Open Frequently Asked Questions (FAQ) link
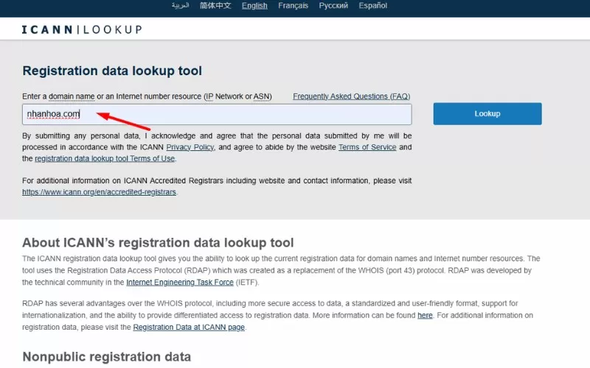This screenshot has width=590, height=368. tap(351, 96)
